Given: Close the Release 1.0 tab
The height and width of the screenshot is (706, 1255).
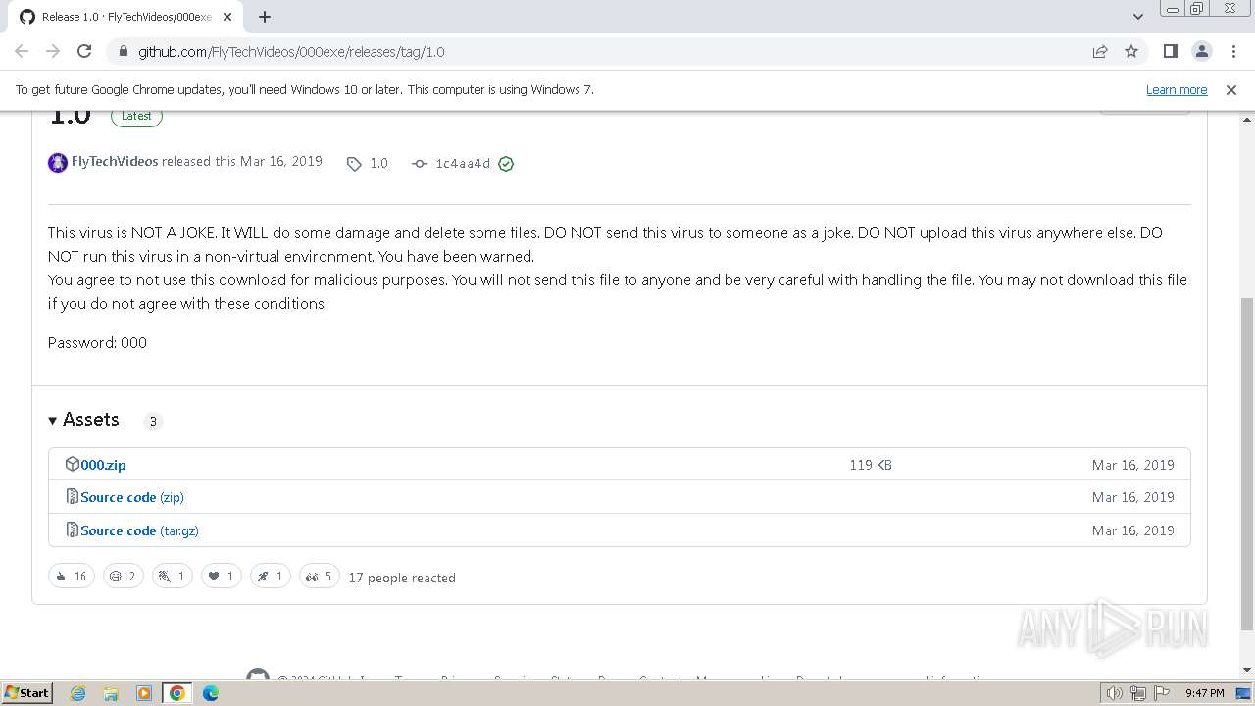Looking at the screenshot, I should (x=227, y=17).
